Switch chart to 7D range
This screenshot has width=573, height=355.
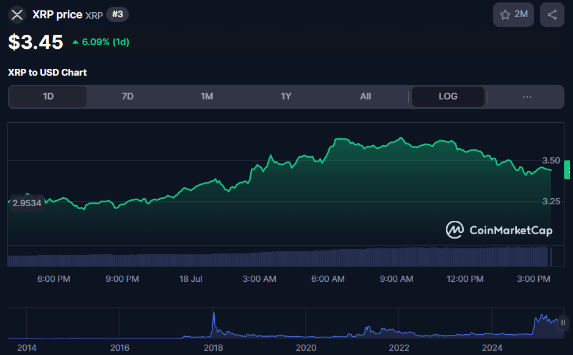[127, 96]
